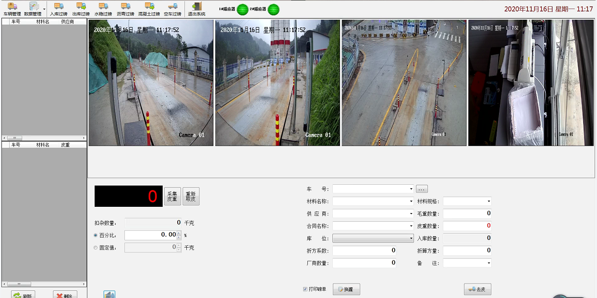The width and height of the screenshot is (597, 298).
Task: Expand the 车号 dropdown list
Action: coord(411,189)
